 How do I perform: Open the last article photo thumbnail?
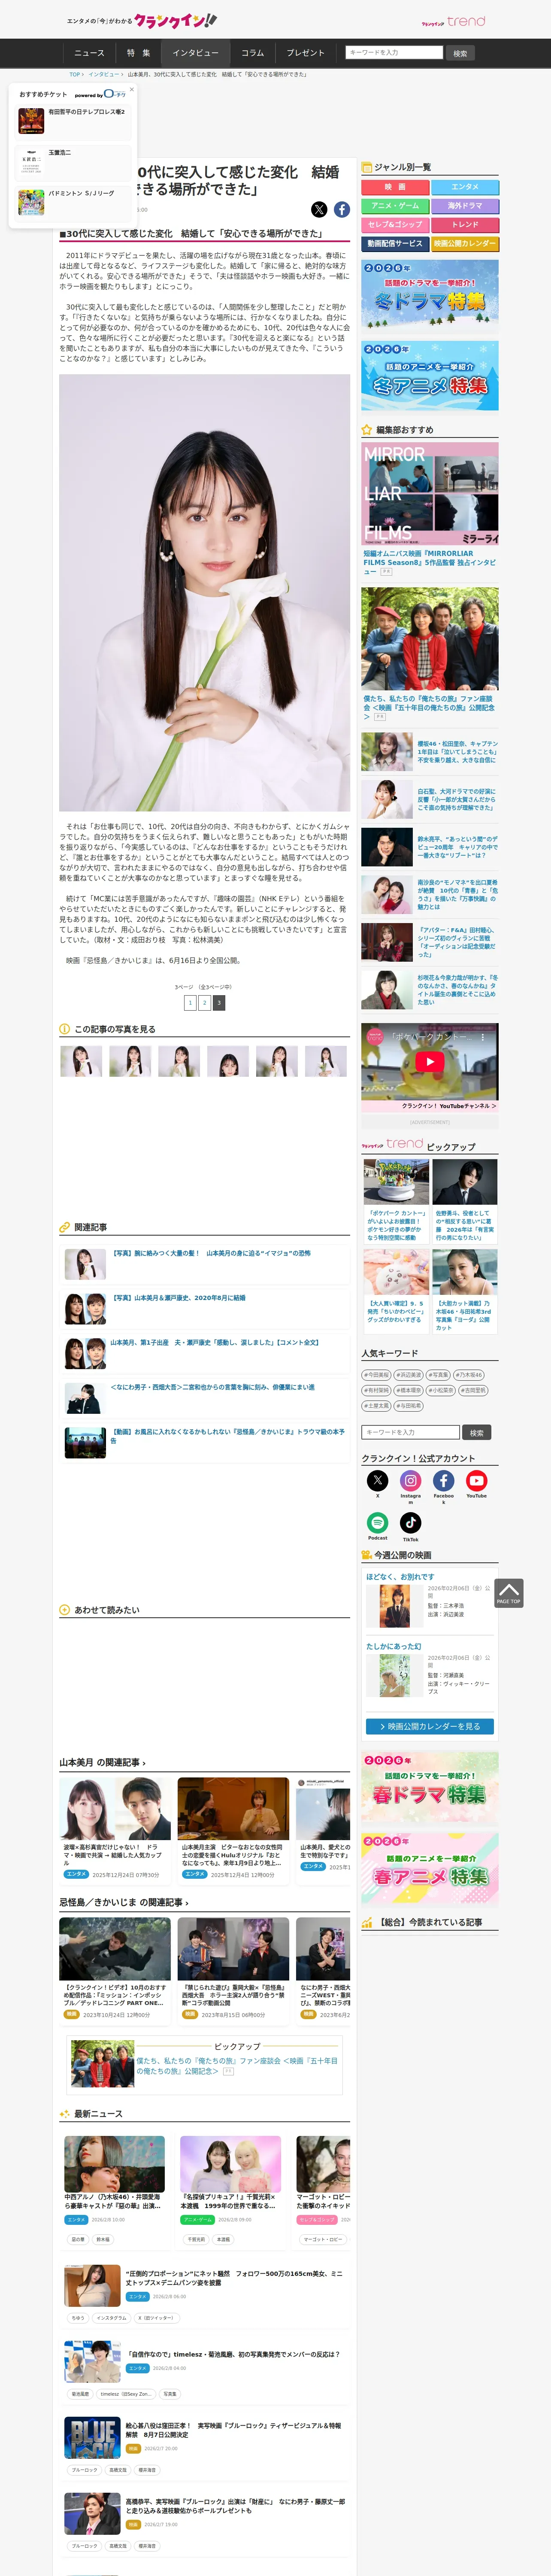point(326,1061)
